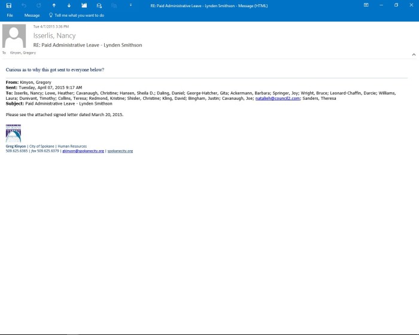Click the text Please see the attached signed letter
The width and height of the screenshot is (419, 335).
click(x=65, y=115)
